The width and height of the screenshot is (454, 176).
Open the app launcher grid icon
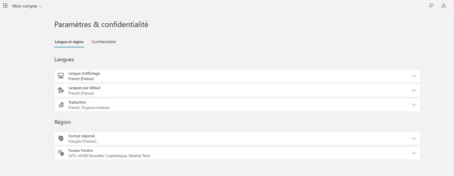5,6
